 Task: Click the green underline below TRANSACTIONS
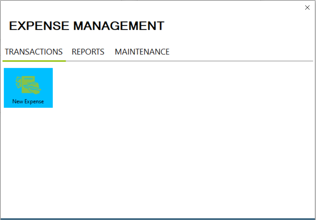pyautogui.click(x=34, y=61)
